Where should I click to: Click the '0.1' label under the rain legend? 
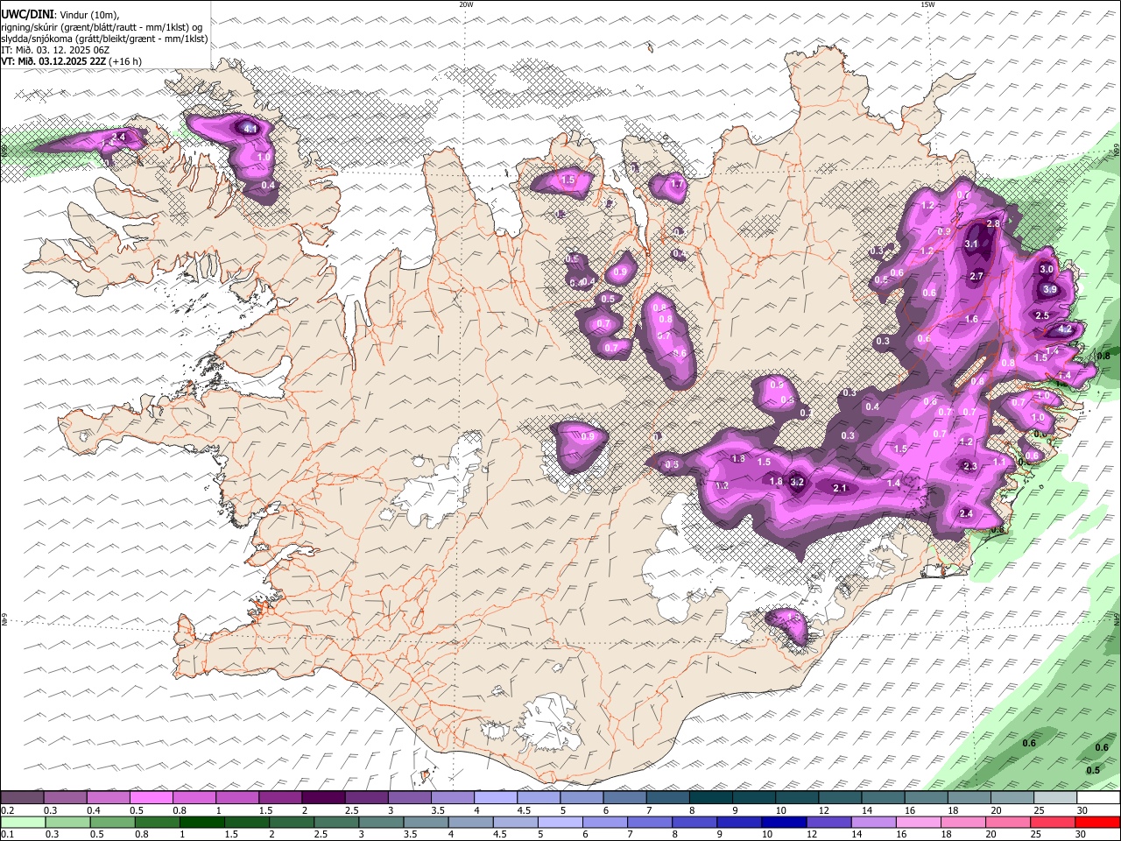pos(6,834)
